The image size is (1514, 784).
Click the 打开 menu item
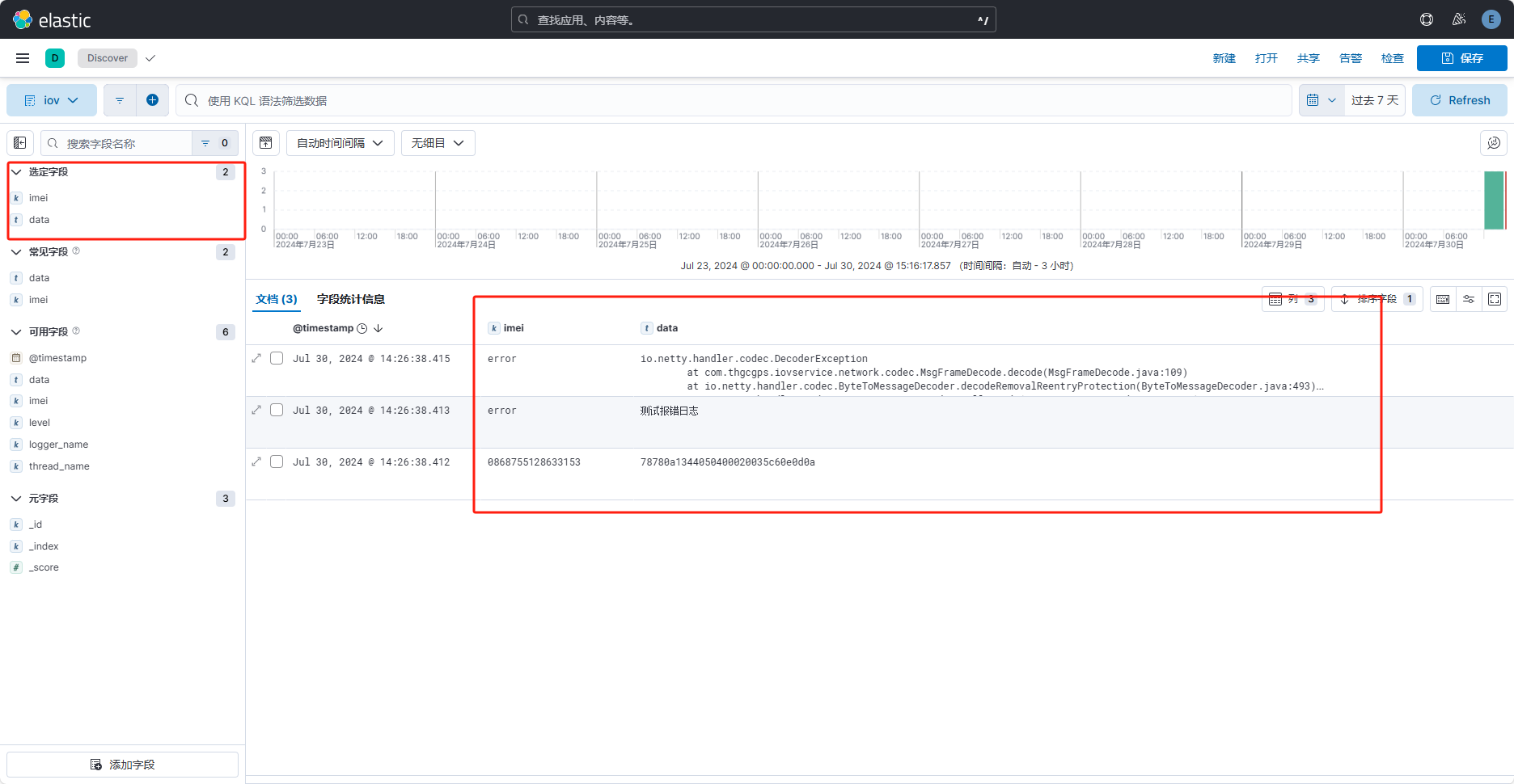point(1267,58)
